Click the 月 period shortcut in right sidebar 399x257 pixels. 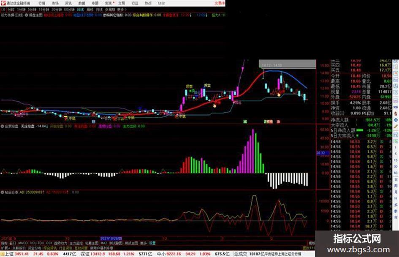pos(396,192)
